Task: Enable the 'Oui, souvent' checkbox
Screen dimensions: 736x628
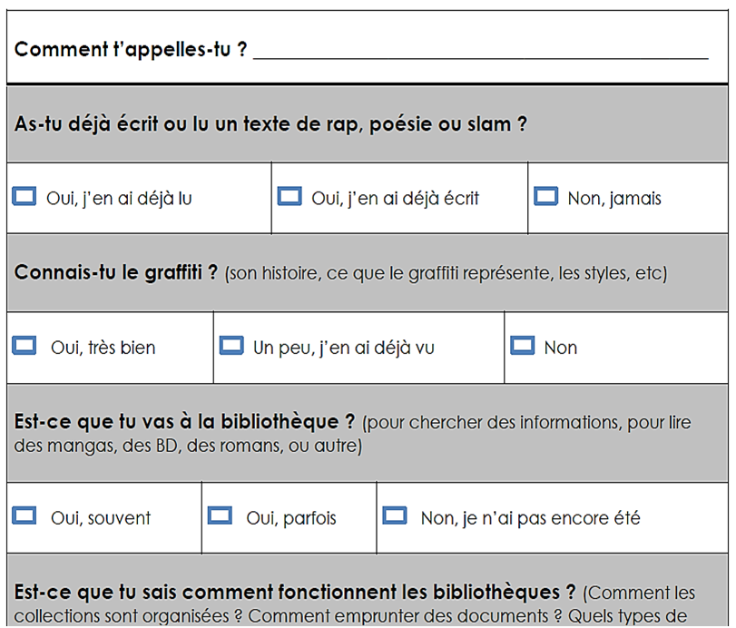Action: point(24,516)
